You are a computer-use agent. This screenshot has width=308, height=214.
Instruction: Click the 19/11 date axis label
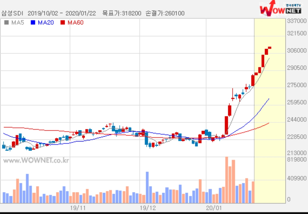tap(78, 208)
